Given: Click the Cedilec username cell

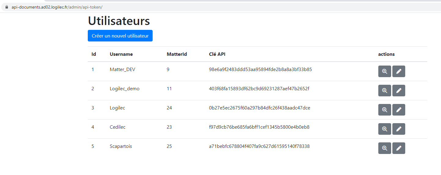Looking at the screenshot, I should click(117, 127).
